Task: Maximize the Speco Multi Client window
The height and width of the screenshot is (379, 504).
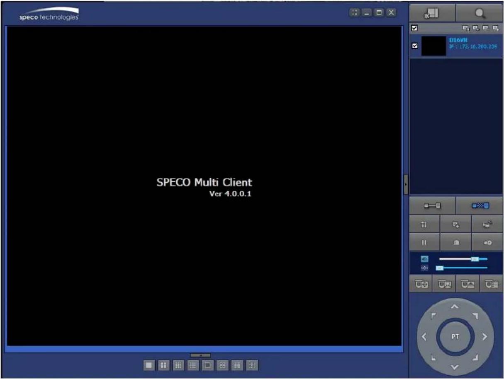Action: pos(379,13)
